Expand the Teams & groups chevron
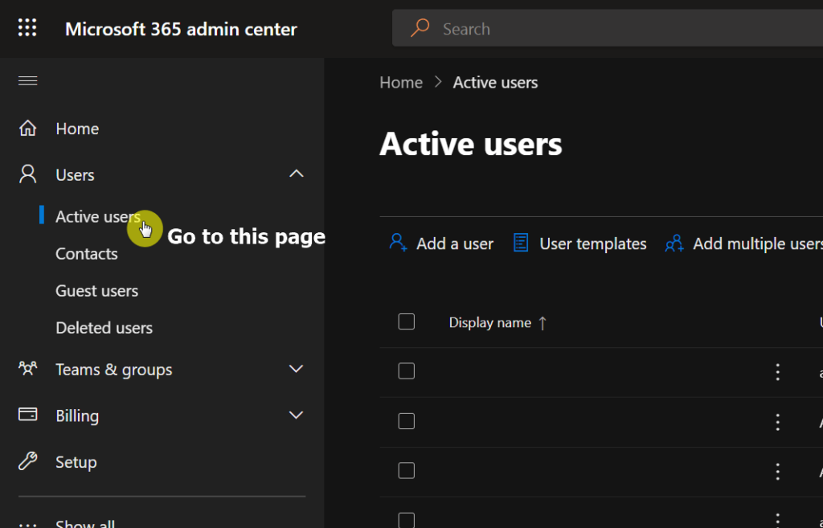The width and height of the screenshot is (823, 528). 297,369
